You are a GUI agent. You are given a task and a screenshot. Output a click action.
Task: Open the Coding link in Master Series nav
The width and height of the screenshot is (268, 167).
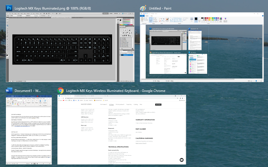[x=135, y=105]
